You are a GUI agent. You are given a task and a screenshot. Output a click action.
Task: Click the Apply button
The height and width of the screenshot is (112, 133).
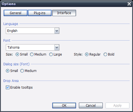(117, 105)
